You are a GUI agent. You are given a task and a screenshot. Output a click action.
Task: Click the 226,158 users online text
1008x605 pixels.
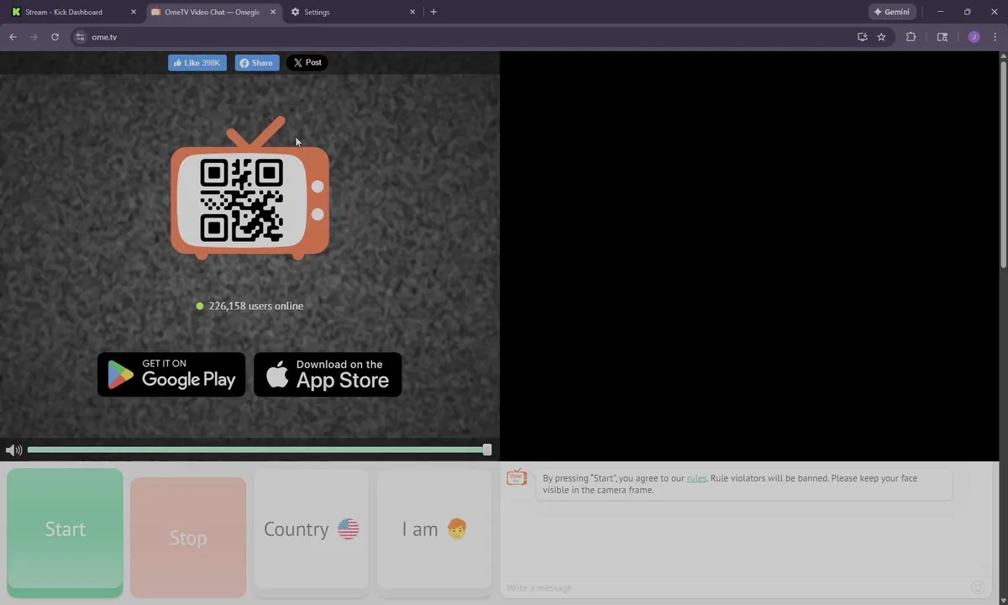point(256,306)
